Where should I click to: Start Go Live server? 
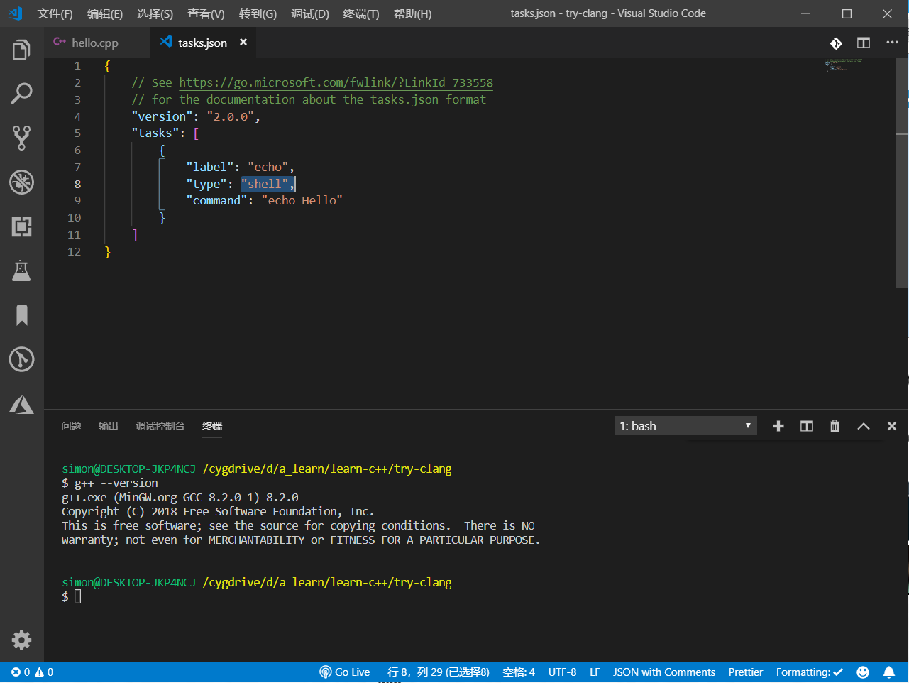click(x=345, y=672)
